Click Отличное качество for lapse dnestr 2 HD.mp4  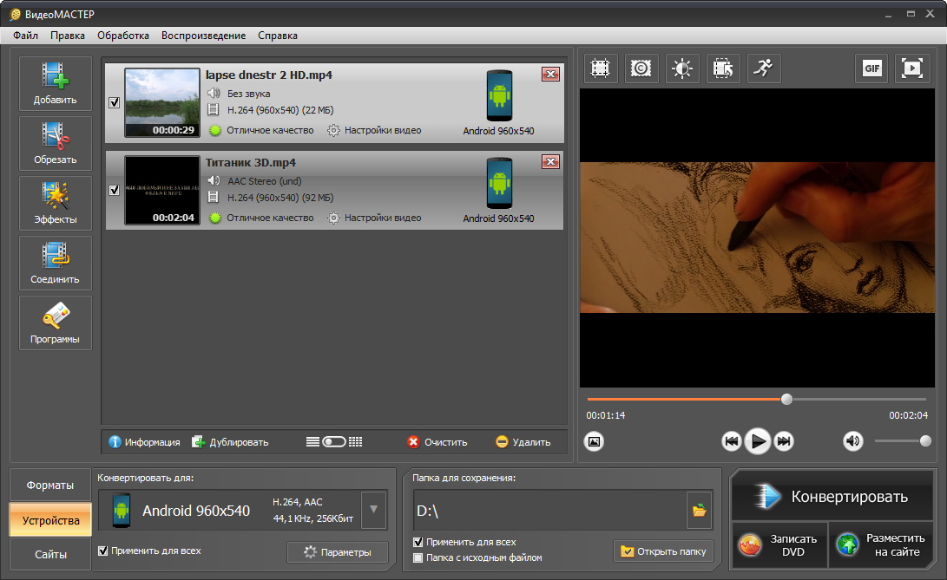coord(261,130)
